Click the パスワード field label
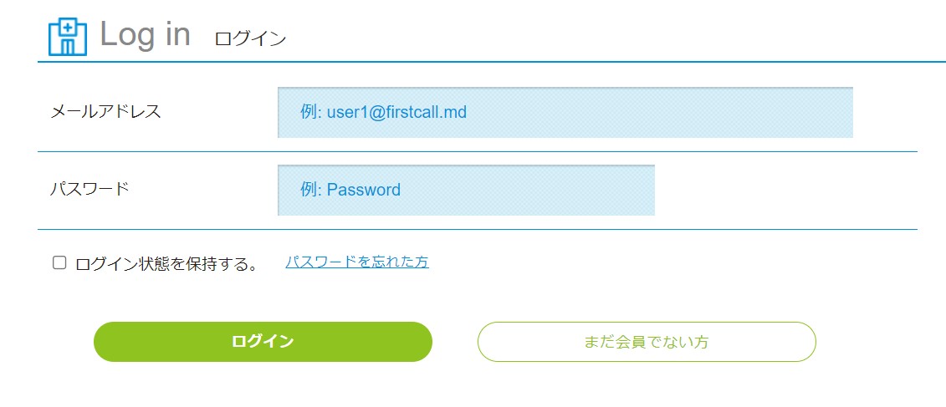 coord(90,188)
